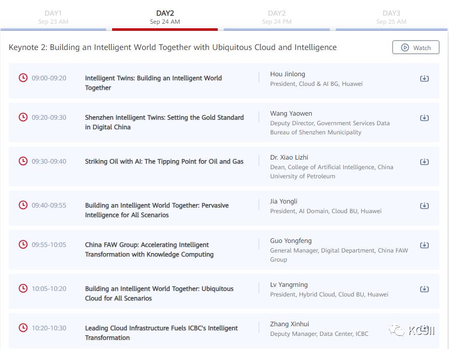Open session 'Shenzhen Intelligent Twins' title
This screenshot has width=449, height=349.
coord(164,122)
